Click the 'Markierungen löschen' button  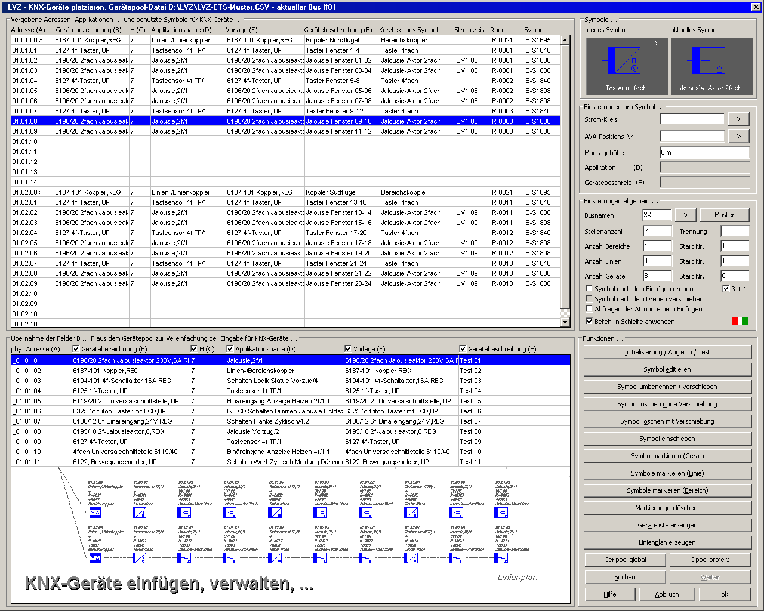667,508
